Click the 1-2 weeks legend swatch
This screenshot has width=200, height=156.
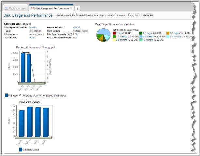click(x=114, y=36)
